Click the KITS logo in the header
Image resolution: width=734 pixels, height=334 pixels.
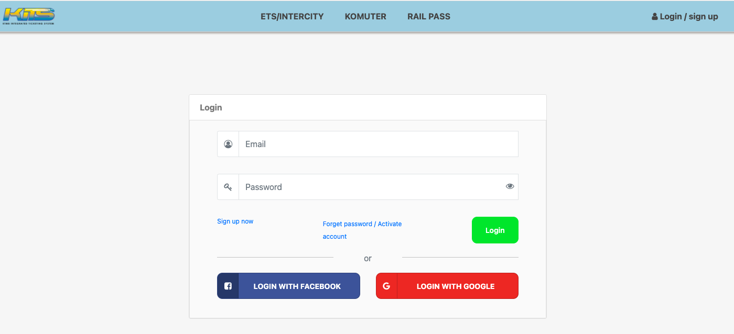[x=29, y=16]
